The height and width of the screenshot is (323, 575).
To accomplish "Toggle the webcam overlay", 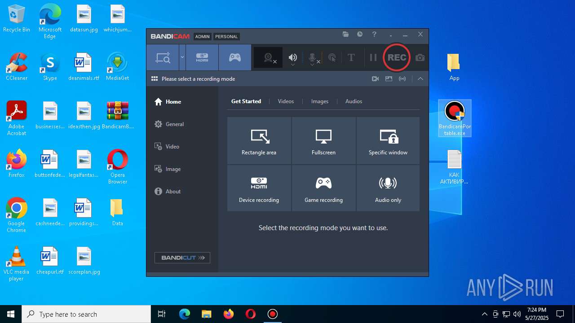I will pyautogui.click(x=268, y=57).
